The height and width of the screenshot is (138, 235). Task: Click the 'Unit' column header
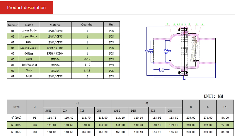[x=112, y=25]
